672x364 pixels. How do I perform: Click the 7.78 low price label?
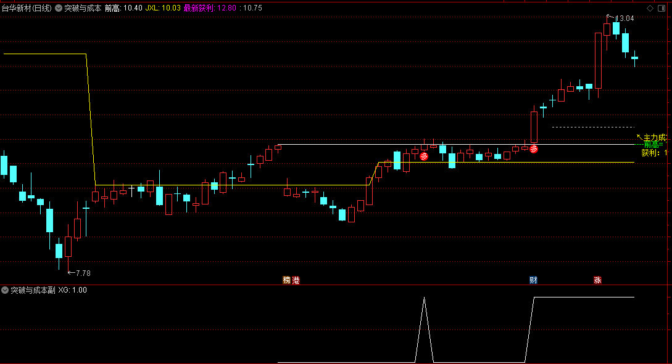[x=83, y=273]
